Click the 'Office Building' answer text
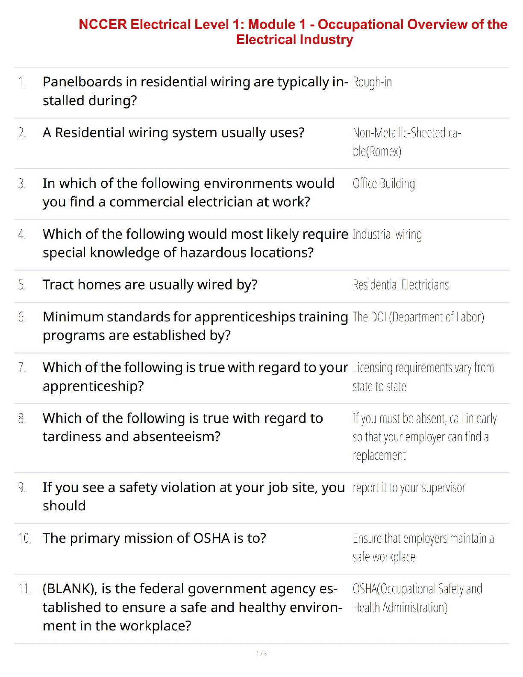This screenshot has height=677, width=523. (x=384, y=184)
